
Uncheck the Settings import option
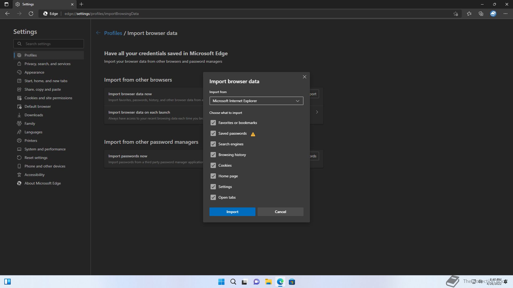pos(213,187)
